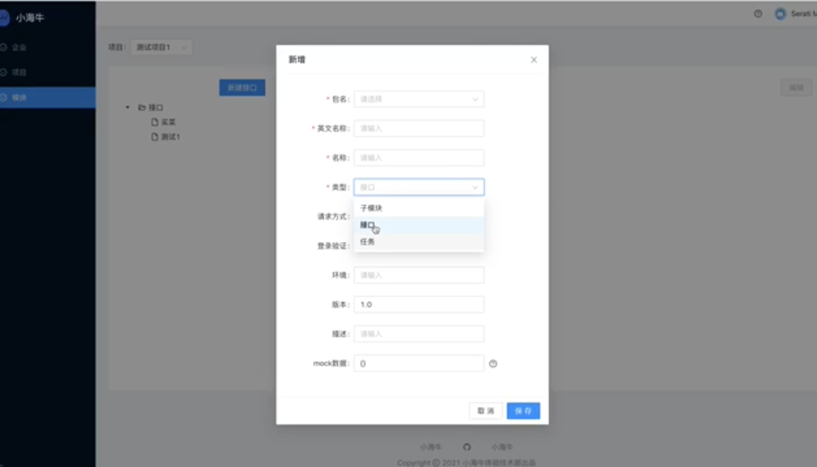Click the 企业 sidebar item icon
The height and width of the screenshot is (467, 817).
[x=3, y=47]
